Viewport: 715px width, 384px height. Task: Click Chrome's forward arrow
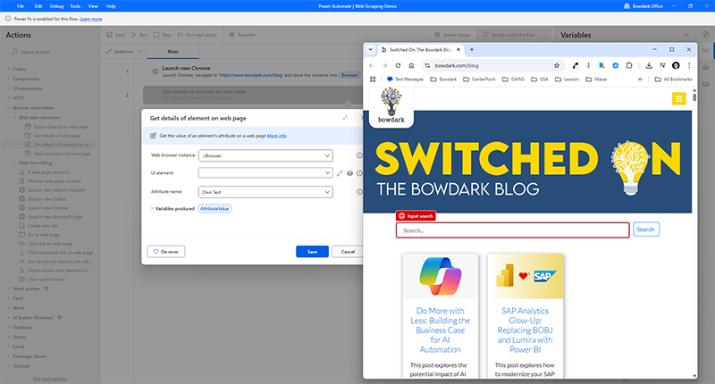tap(384, 65)
